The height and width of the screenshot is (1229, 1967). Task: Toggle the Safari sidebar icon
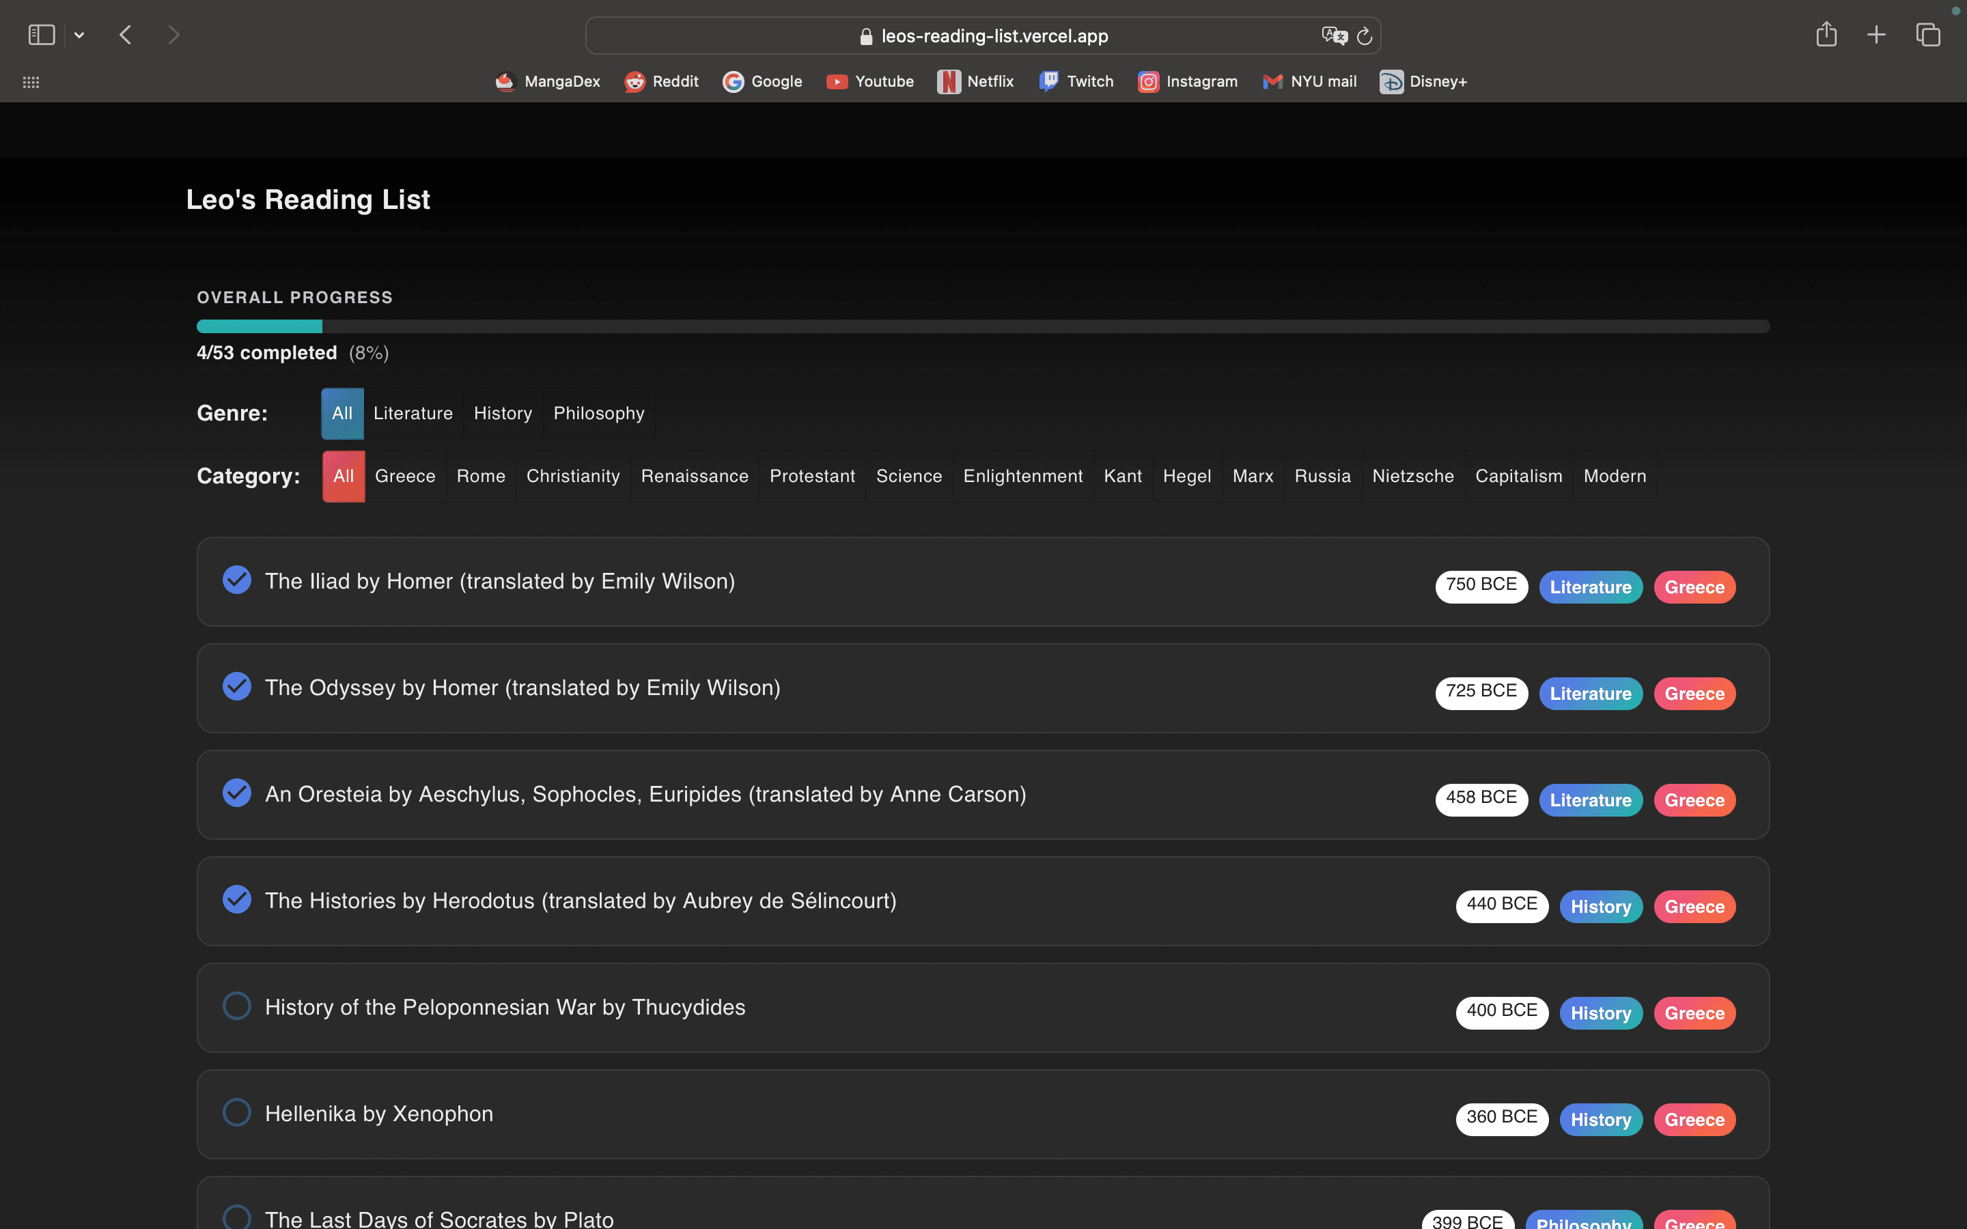tap(41, 35)
